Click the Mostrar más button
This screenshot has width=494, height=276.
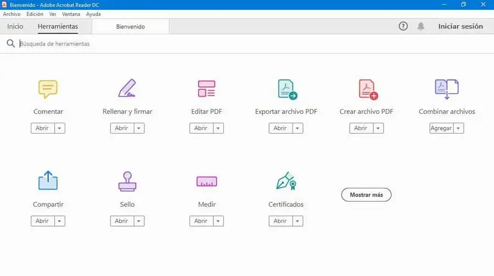[366, 195]
